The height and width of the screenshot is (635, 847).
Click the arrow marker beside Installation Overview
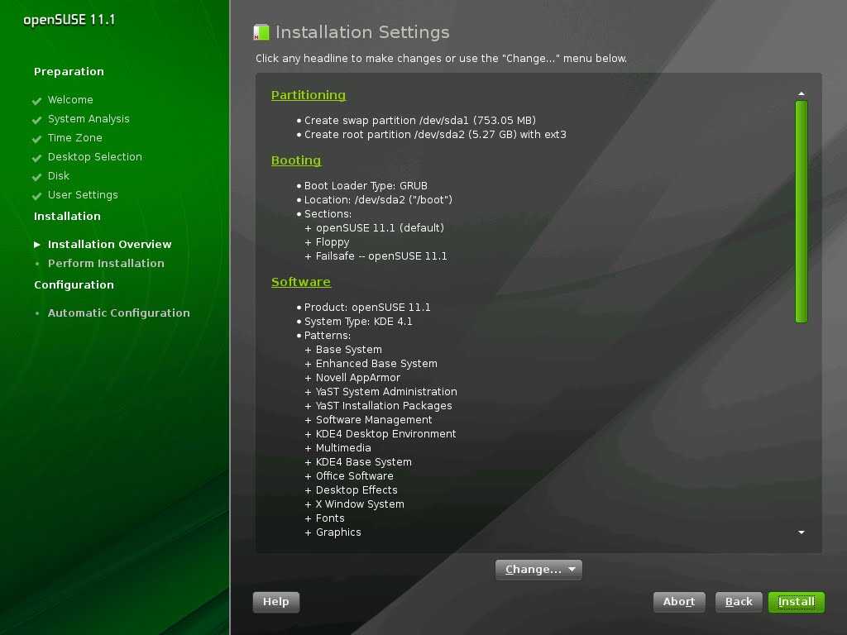[x=36, y=245]
